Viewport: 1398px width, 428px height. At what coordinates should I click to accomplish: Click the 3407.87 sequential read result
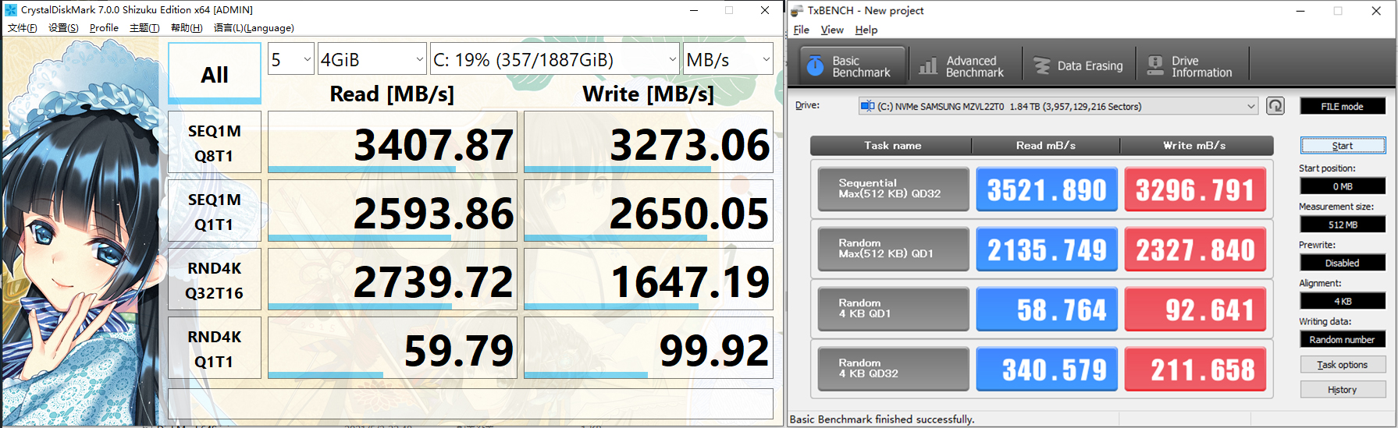pos(392,143)
